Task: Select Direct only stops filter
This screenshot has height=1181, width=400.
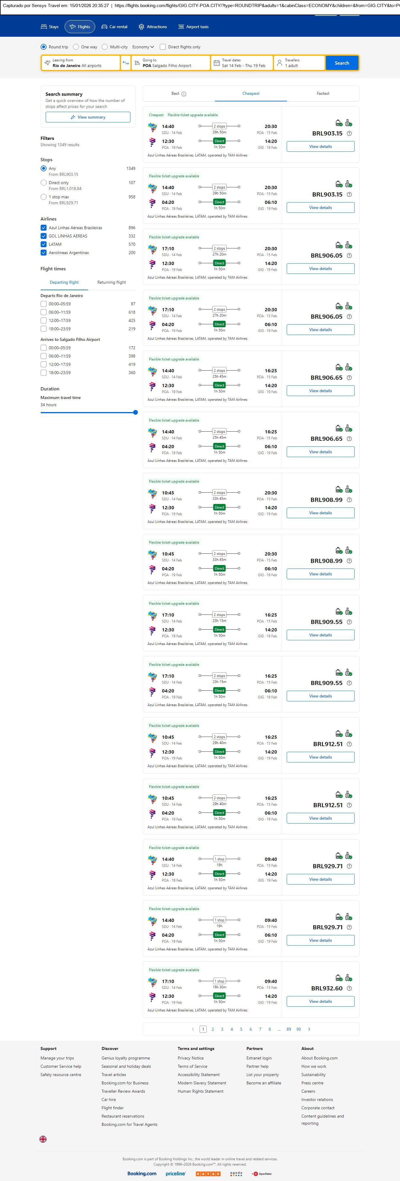Action: tap(44, 183)
